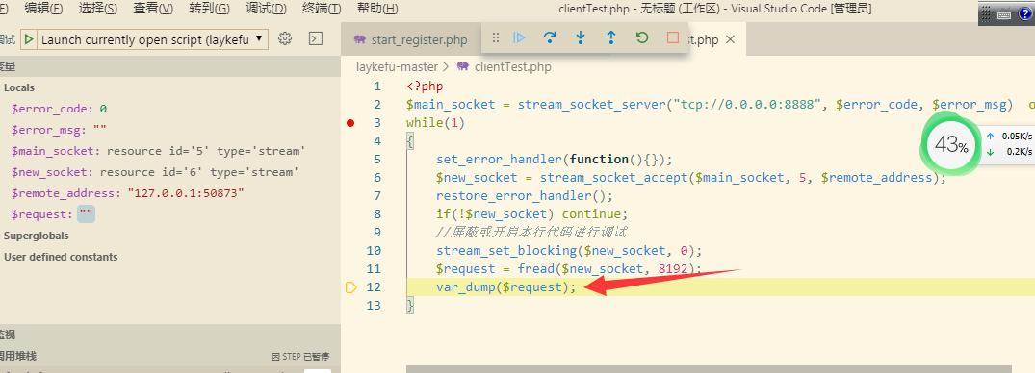Click the Continue debug button
This screenshot has width=1035, height=373.
coord(520,38)
